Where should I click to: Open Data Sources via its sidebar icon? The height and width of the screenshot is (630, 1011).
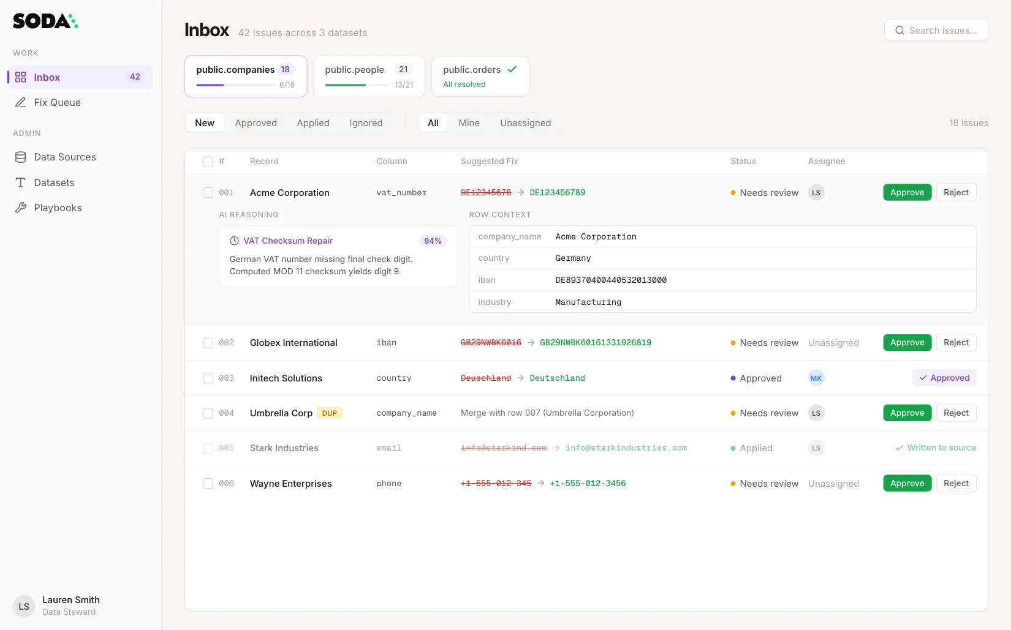(20, 157)
